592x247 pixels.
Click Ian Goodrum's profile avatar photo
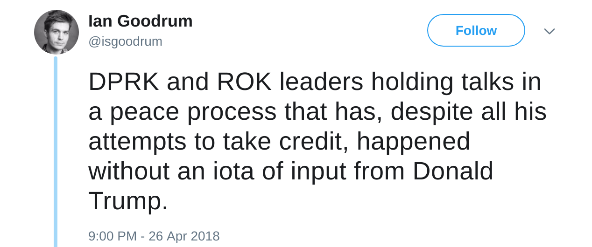pyautogui.click(x=56, y=32)
